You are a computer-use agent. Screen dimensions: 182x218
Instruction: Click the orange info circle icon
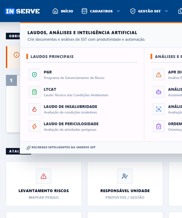pyautogui.click(x=17, y=55)
